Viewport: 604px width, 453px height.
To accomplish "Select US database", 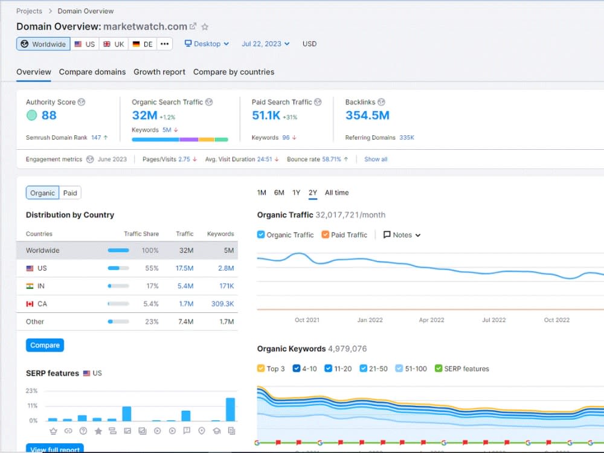I will 85,44.
